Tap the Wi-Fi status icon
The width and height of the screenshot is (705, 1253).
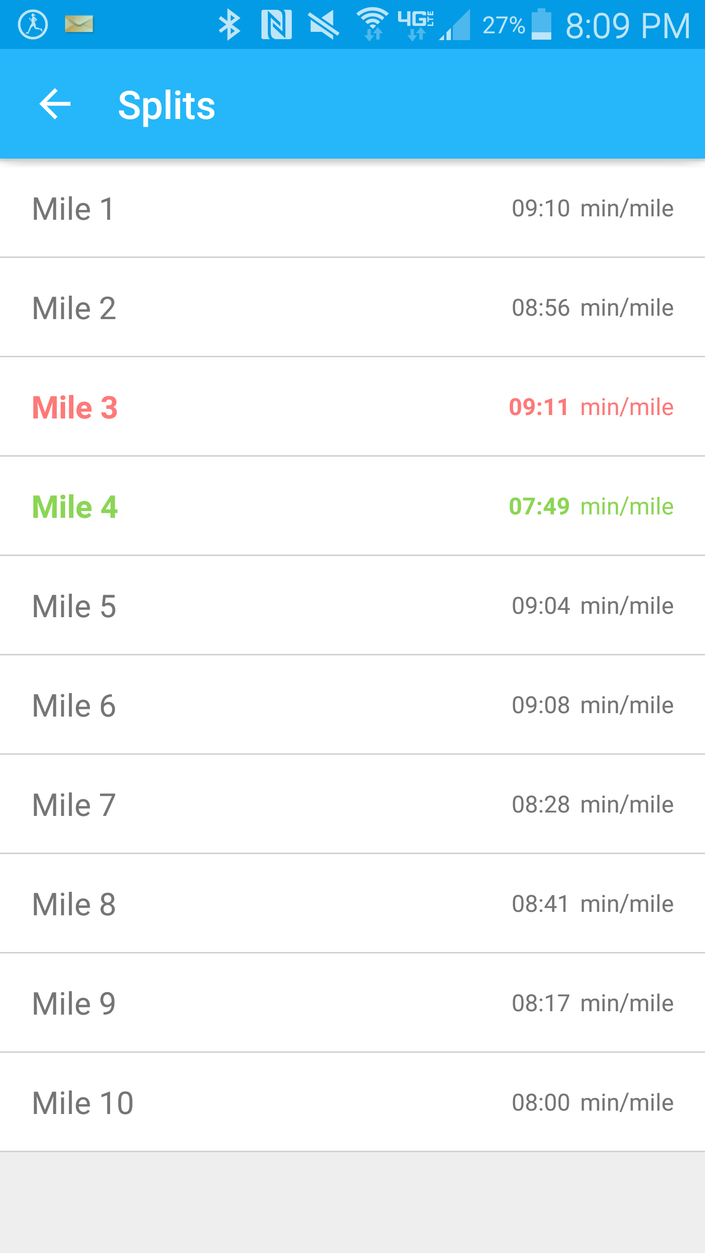click(373, 24)
